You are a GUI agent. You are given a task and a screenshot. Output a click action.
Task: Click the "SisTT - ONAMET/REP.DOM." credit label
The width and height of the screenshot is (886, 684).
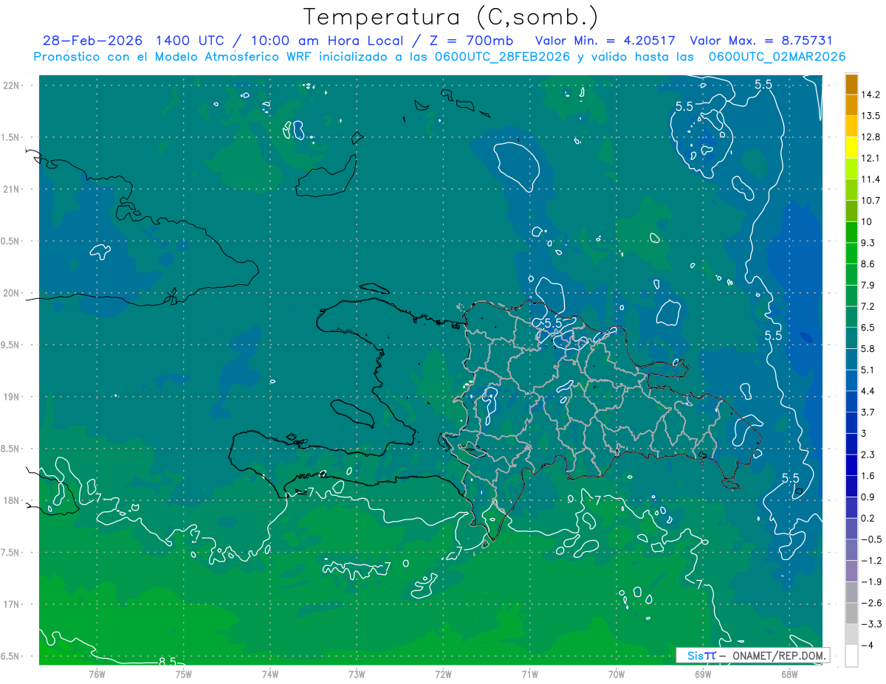(x=753, y=655)
